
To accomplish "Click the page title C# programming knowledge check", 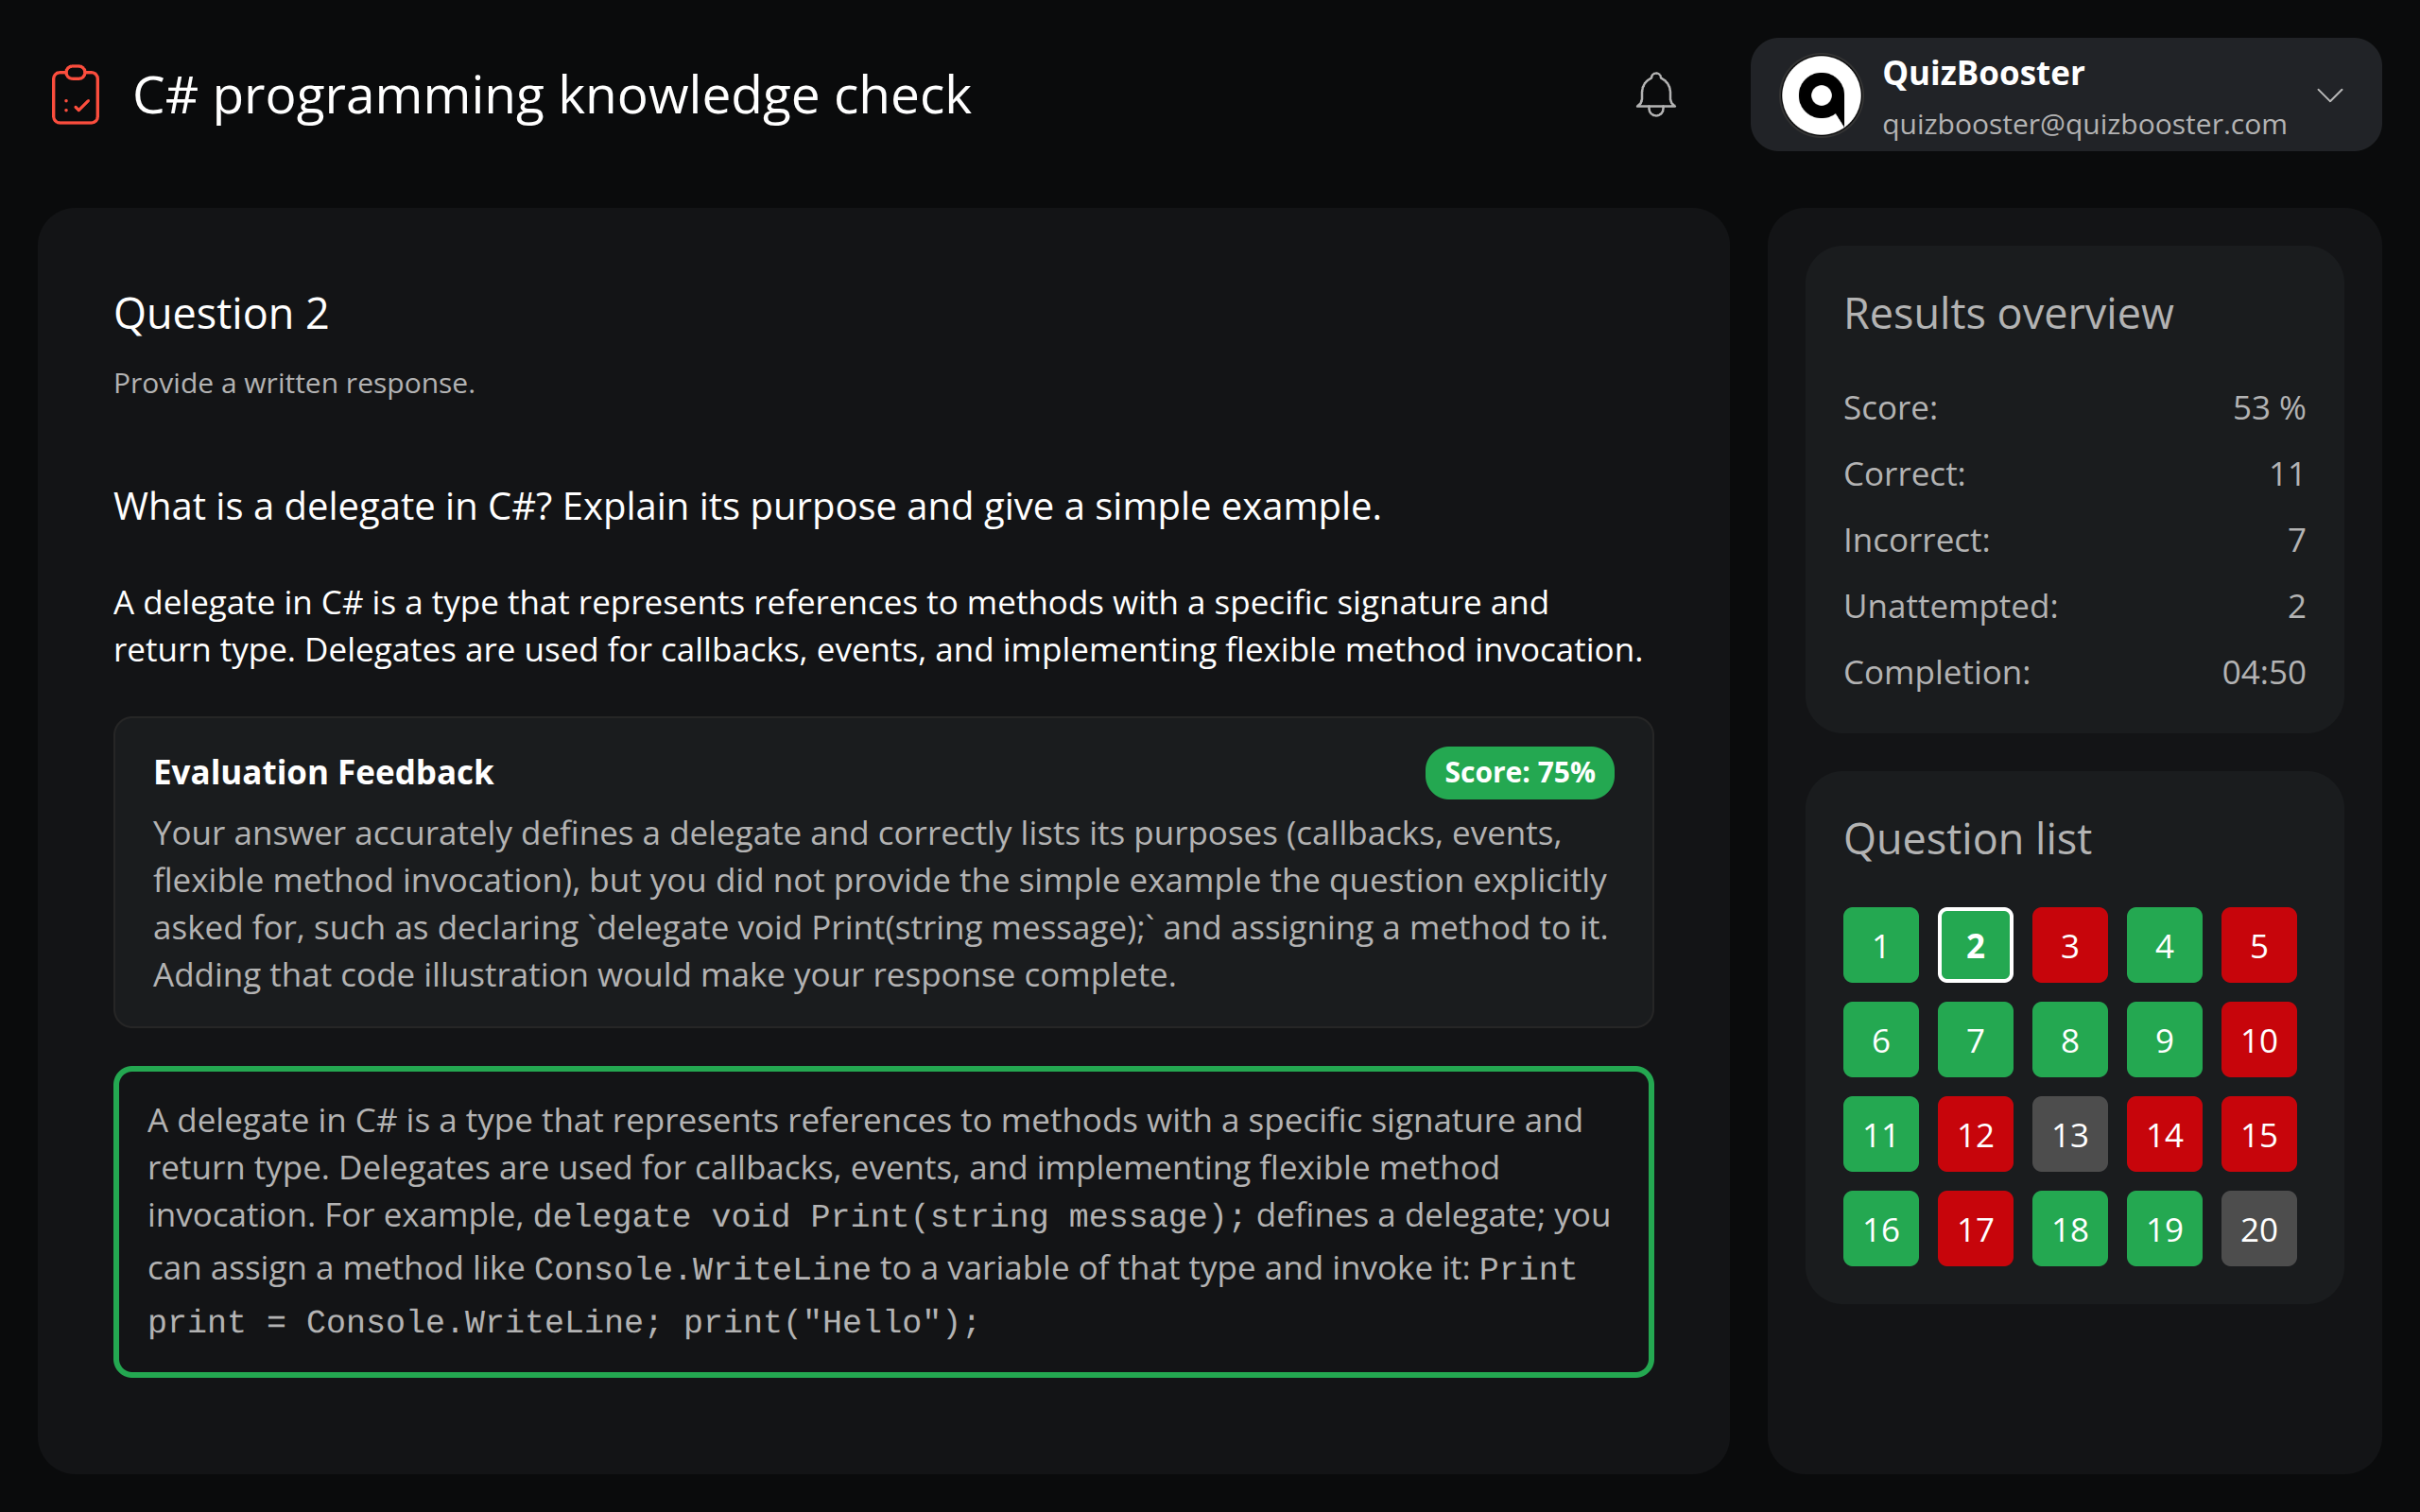I will [x=551, y=96].
